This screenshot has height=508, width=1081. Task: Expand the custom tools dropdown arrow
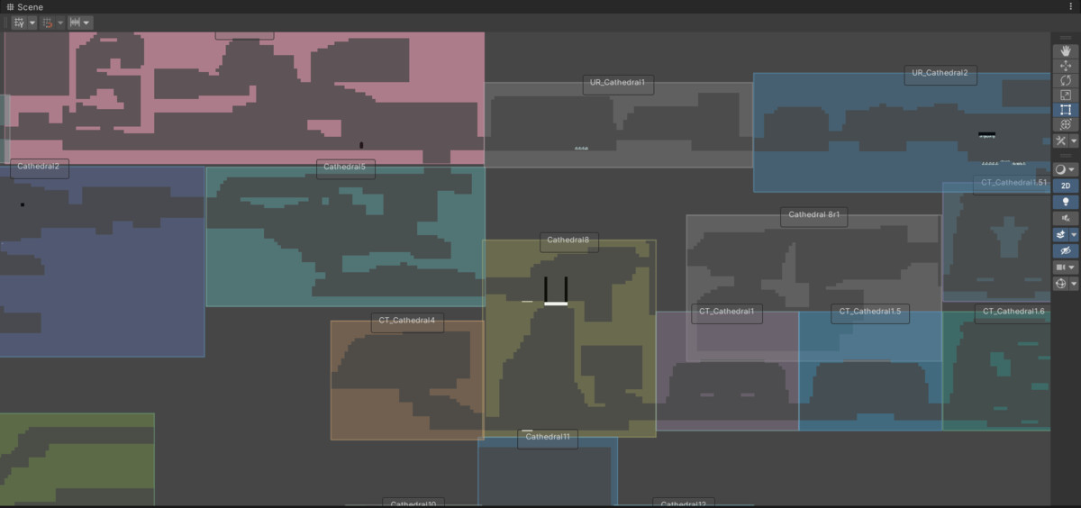pos(1073,141)
